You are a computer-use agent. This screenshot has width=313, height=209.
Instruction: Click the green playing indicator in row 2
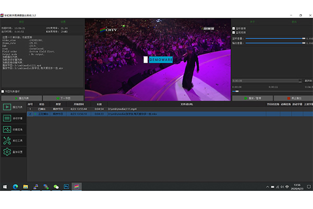click(x=35, y=114)
